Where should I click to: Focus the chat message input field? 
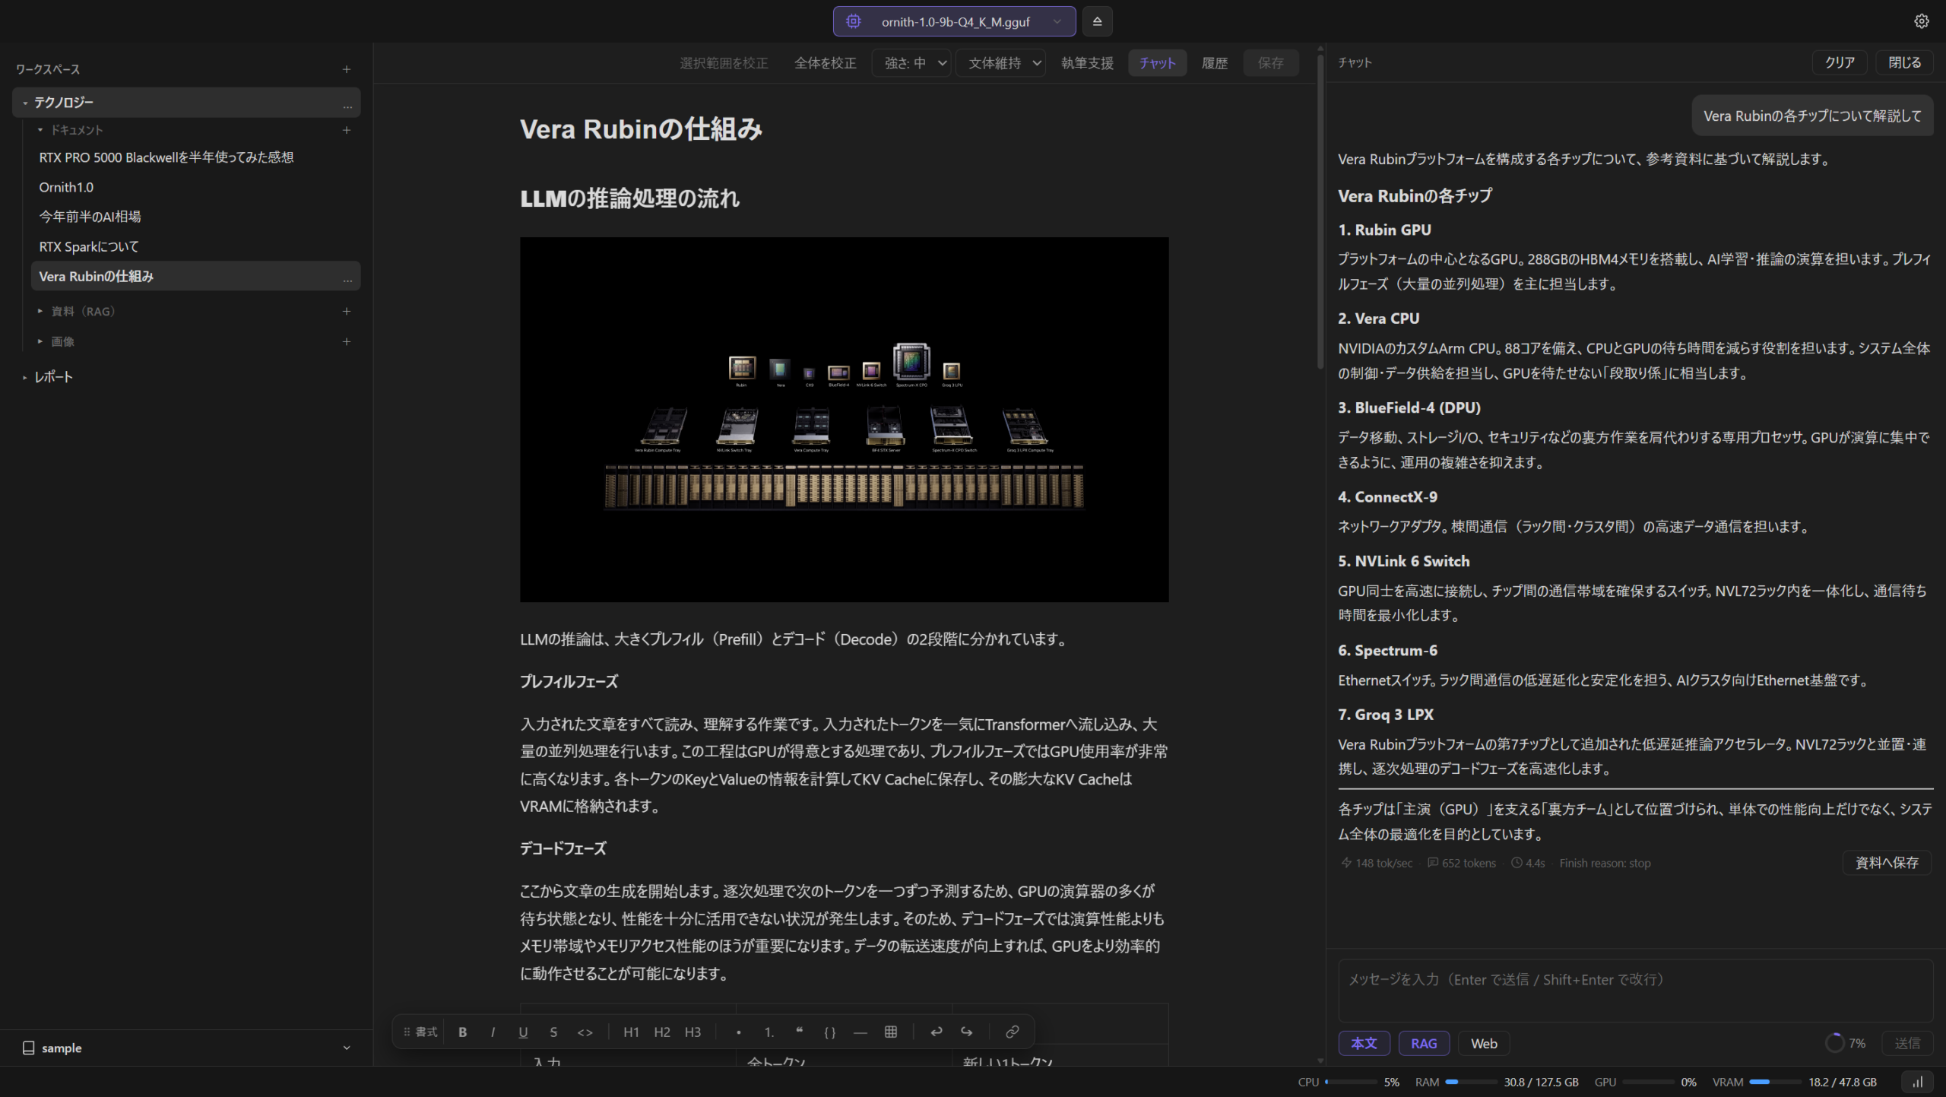pos(1635,991)
